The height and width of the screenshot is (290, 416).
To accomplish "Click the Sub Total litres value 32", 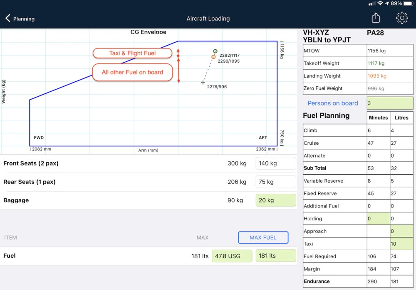I will (394, 168).
